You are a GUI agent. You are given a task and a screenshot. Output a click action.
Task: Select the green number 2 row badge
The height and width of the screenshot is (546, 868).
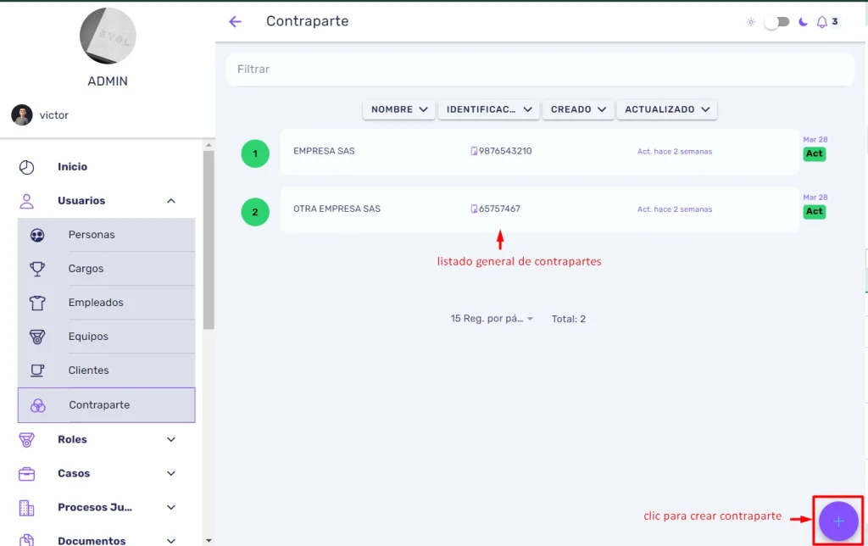255,212
